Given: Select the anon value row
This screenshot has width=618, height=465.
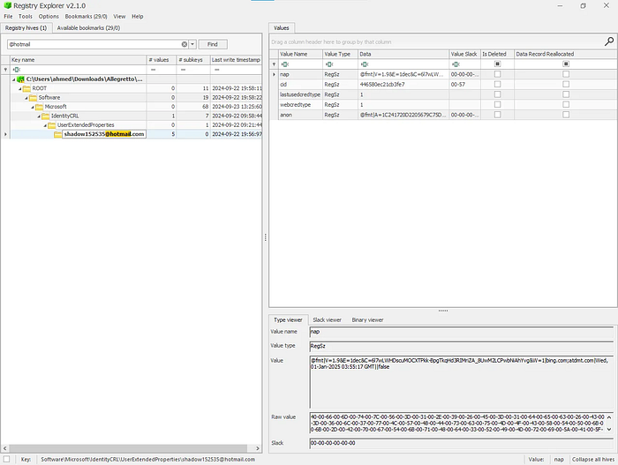Looking at the screenshot, I should click(443, 115).
